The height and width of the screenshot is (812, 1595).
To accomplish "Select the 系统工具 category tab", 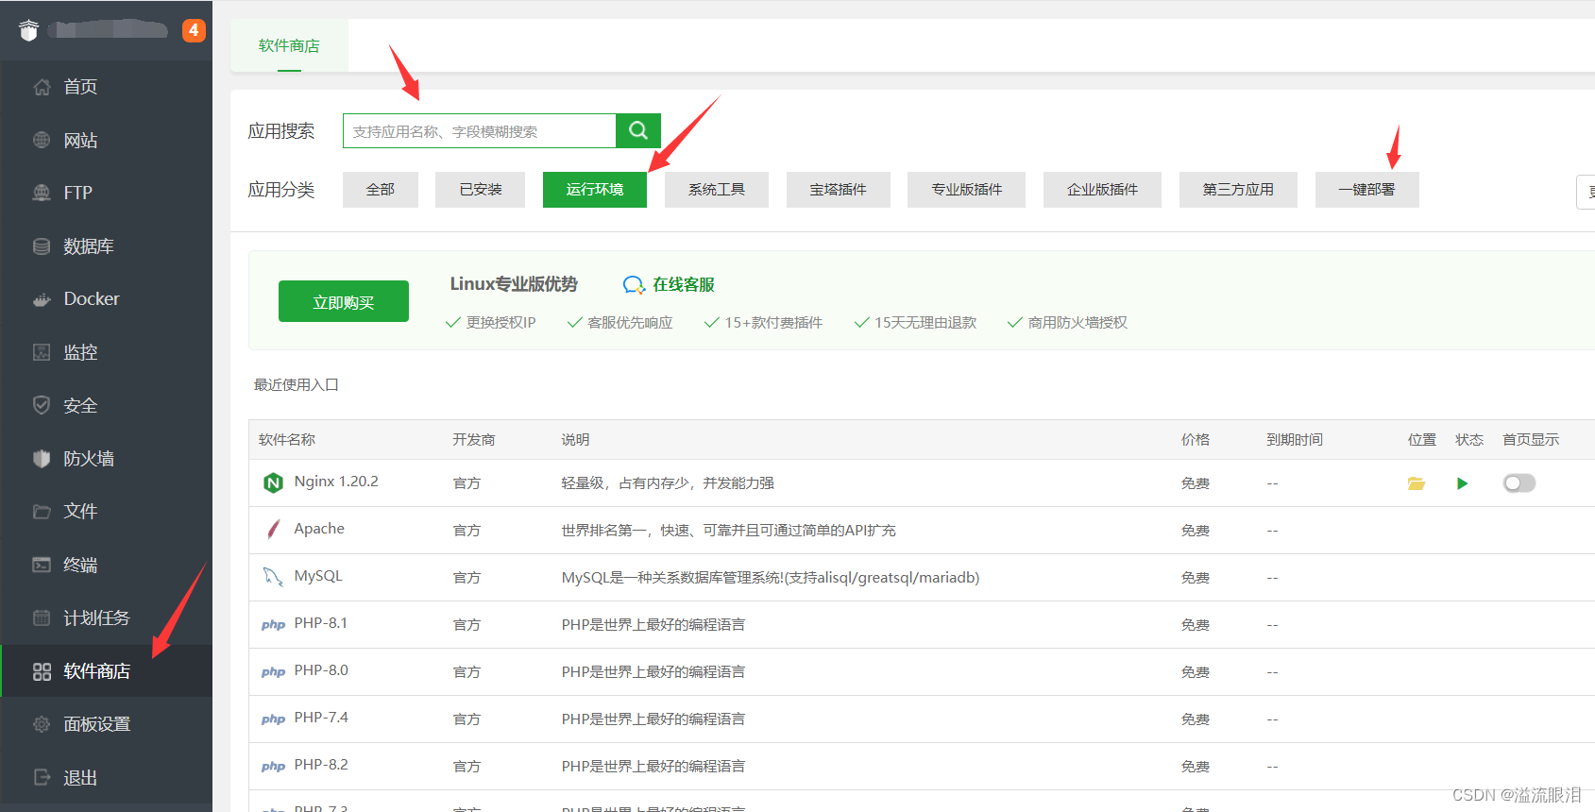I will pyautogui.click(x=717, y=190).
